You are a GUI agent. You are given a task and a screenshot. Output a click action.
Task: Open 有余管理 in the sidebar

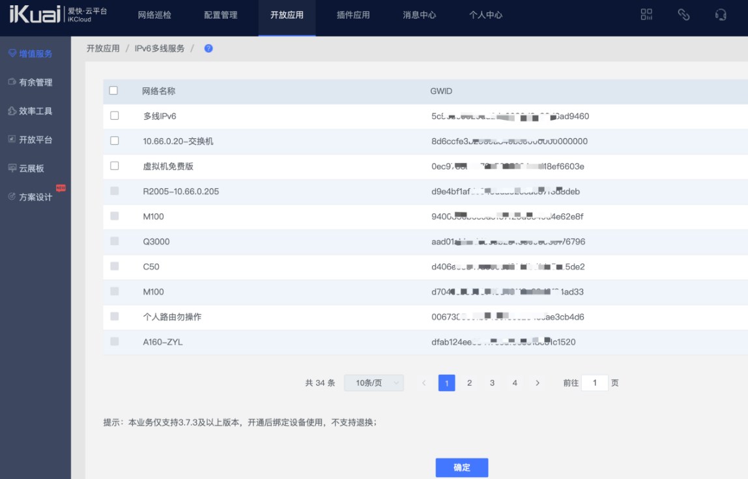(x=36, y=82)
